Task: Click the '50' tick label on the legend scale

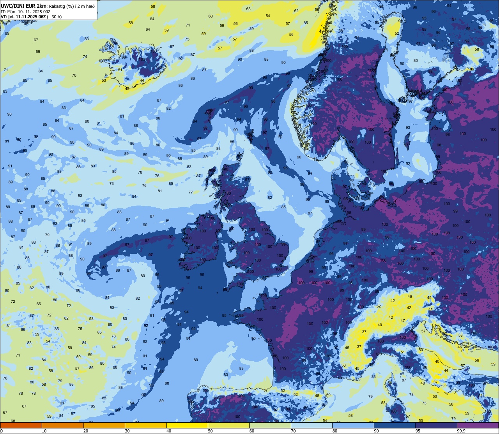Action: (x=211, y=431)
